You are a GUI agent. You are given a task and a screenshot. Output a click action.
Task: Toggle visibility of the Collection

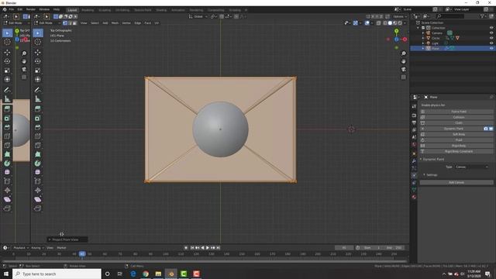[491, 28]
